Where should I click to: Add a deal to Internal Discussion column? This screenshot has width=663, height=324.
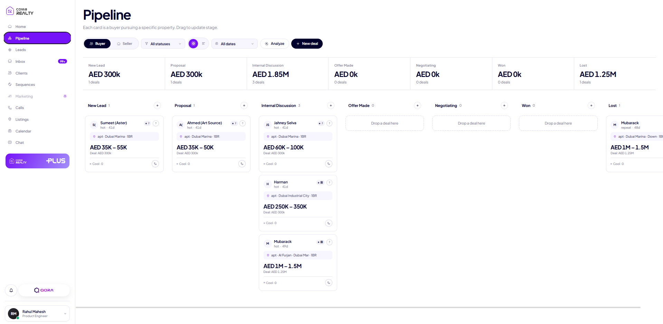331,106
